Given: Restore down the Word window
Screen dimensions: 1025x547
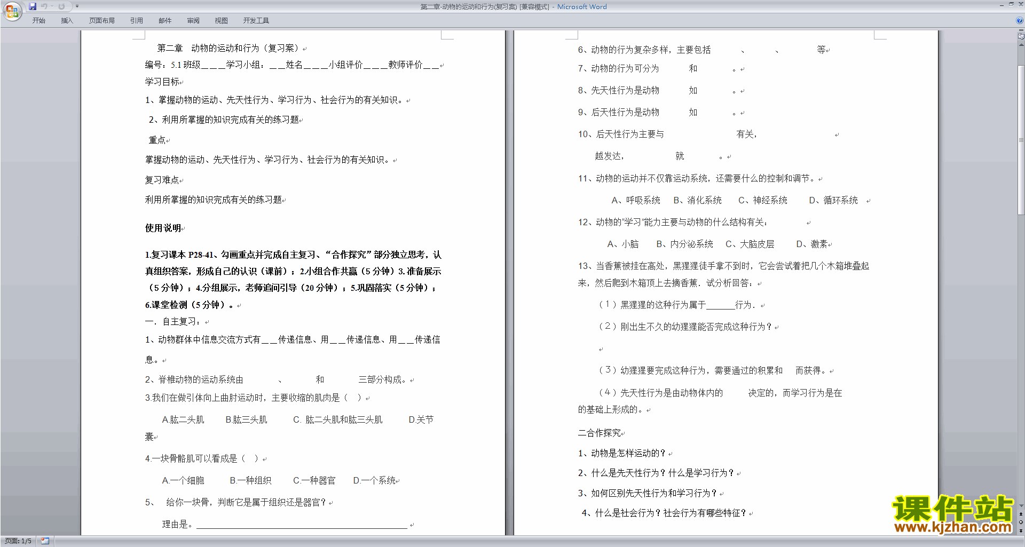Looking at the screenshot, I should 1011,4.
